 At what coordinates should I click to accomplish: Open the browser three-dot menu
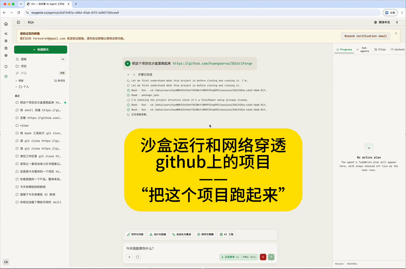tap(402, 13)
